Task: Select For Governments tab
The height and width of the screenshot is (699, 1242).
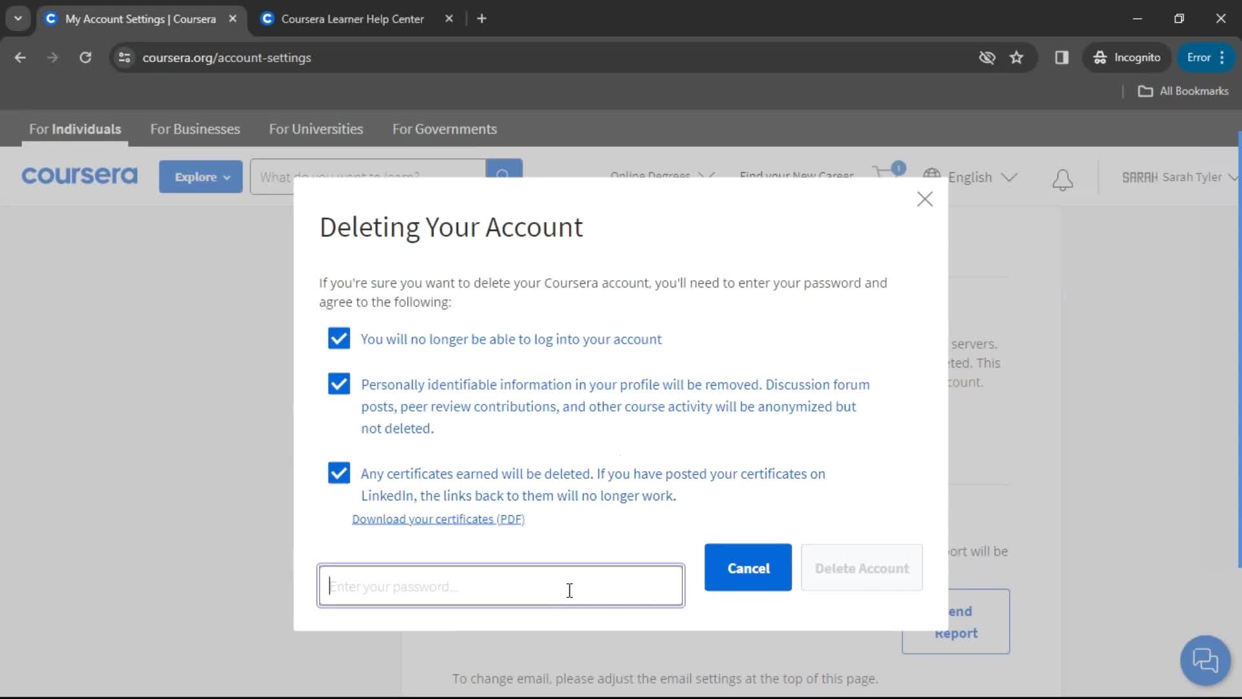Action: pyautogui.click(x=444, y=129)
